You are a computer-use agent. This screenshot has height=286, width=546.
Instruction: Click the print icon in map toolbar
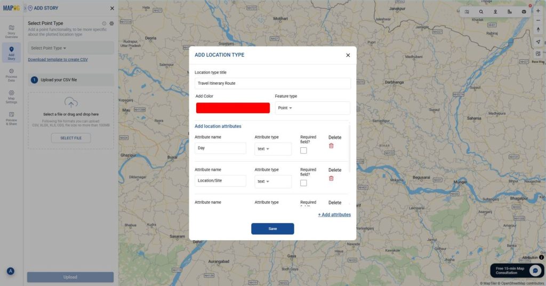[x=524, y=12]
